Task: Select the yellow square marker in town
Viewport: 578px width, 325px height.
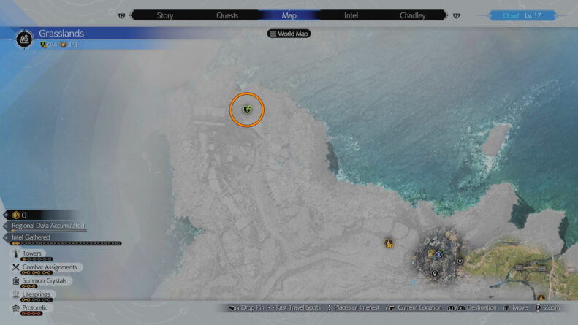Action: click(x=431, y=253)
